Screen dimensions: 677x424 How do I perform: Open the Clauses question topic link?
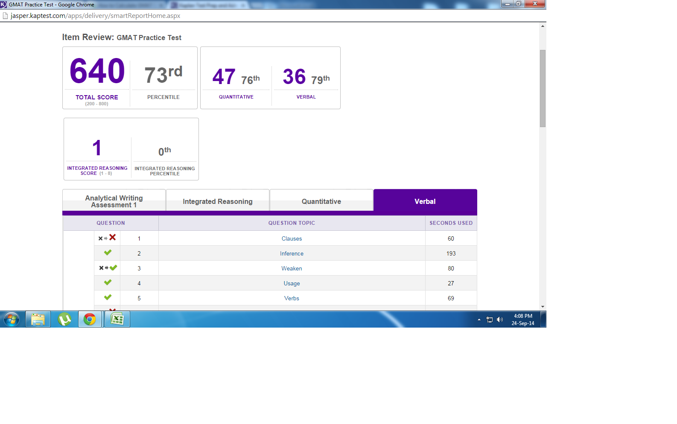coord(292,238)
